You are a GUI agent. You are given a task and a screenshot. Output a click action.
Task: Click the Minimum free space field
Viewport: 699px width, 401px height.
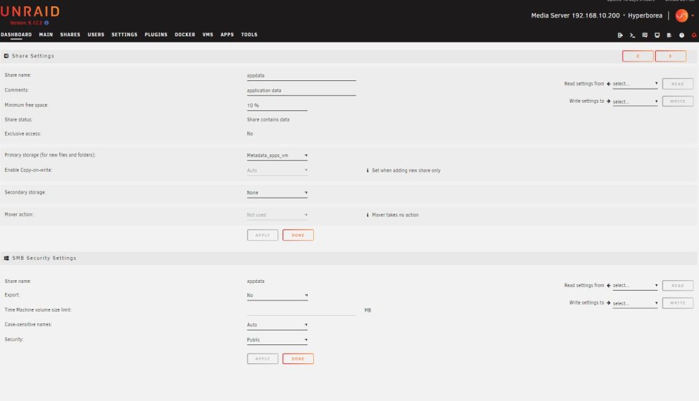(277, 105)
